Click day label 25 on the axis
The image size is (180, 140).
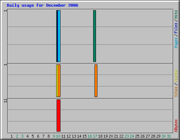coord(137,136)
